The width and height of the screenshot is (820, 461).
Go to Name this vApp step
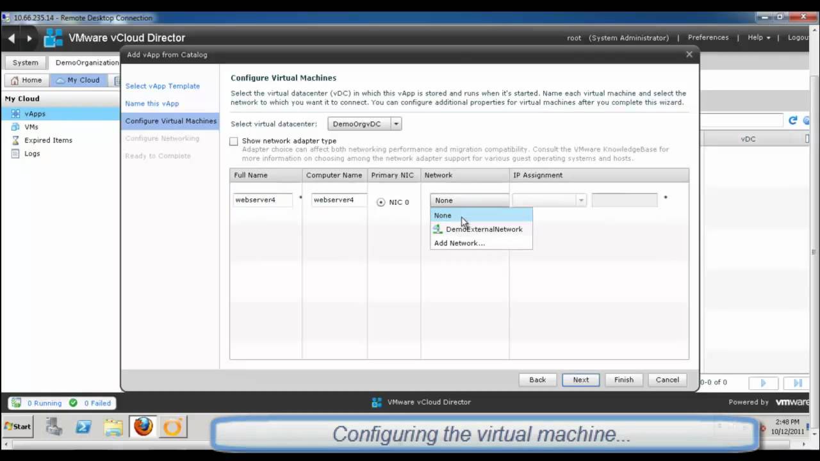click(152, 103)
